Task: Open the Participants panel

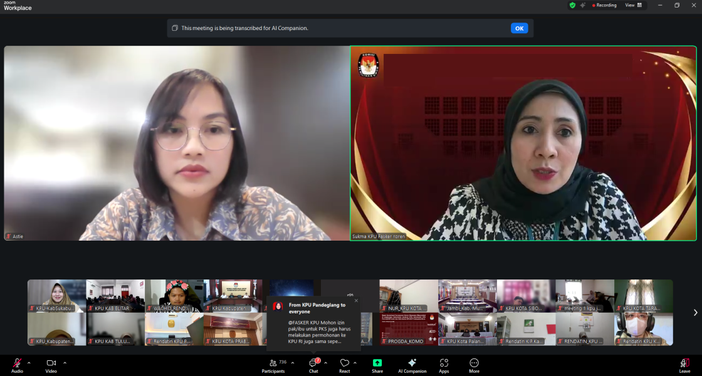Action: tap(273, 364)
